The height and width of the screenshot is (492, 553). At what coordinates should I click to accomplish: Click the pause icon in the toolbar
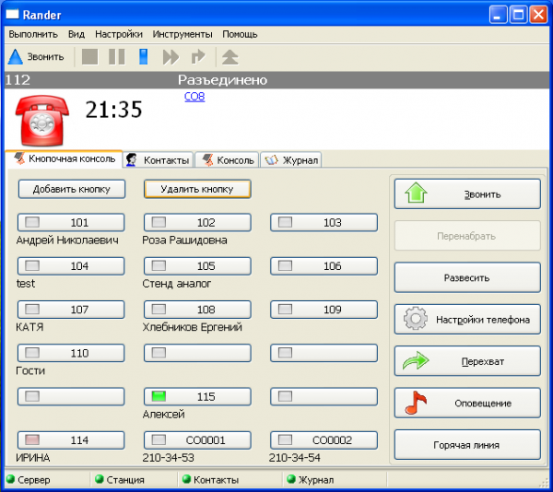(x=116, y=57)
